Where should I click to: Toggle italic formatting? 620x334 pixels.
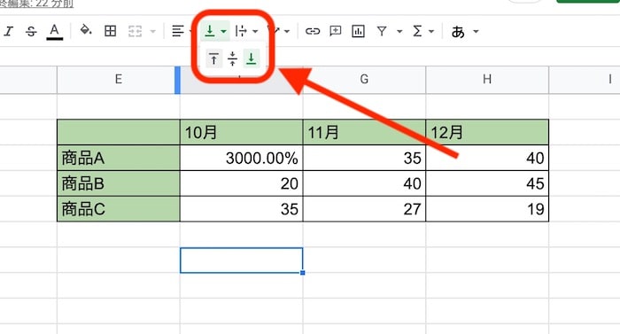tap(9, 31)
